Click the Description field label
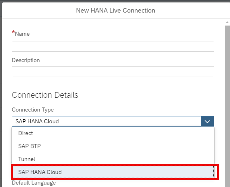 click(26, 60)
